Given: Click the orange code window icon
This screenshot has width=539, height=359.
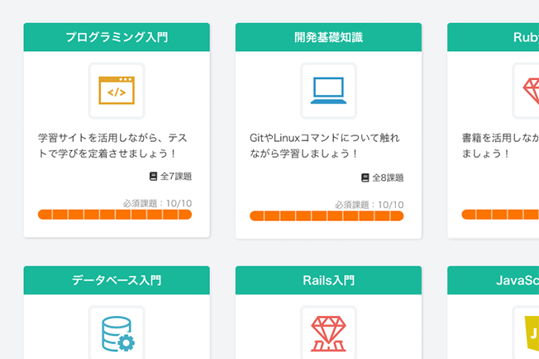Looking at the screenshot, I should pos(117,90).
